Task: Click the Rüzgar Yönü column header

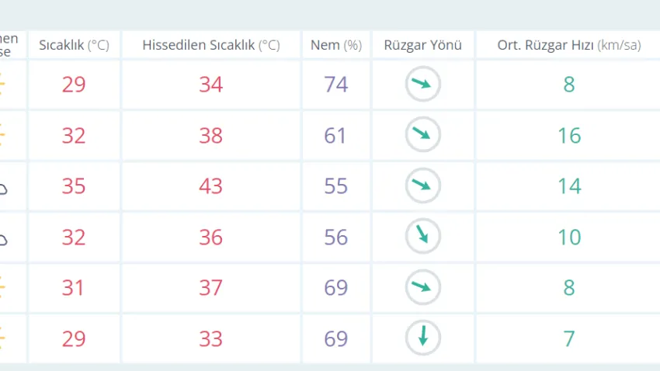Action: pos(423,45)
